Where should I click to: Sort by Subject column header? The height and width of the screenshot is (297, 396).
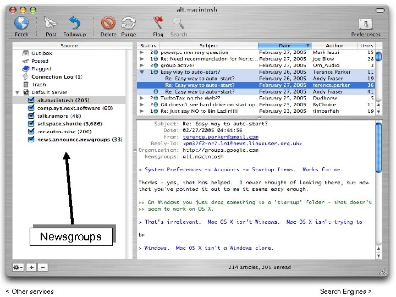click(x=208, y=46)
